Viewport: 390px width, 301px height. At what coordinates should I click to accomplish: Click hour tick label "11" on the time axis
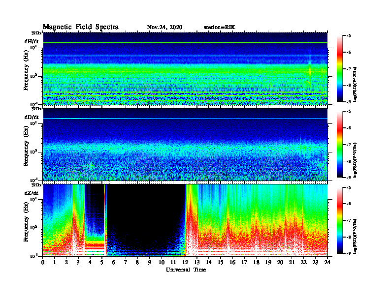click(173, 262)
